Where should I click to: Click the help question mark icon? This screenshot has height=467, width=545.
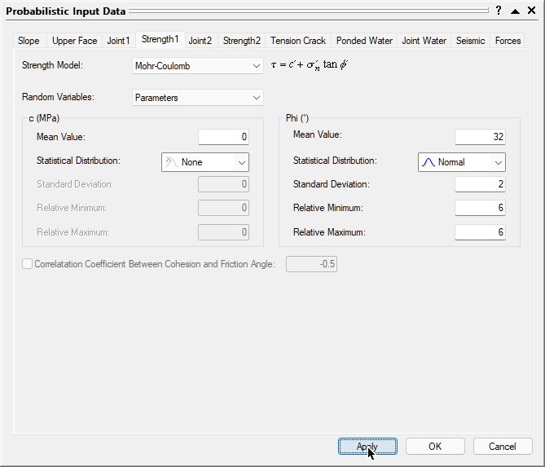coord(499,11)
